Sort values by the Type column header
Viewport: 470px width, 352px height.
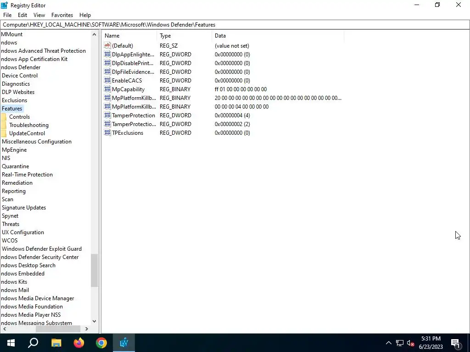pos(184,36)
